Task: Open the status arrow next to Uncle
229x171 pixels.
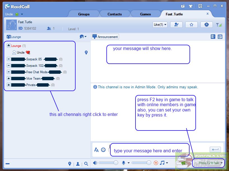Action: click(22, 14)
